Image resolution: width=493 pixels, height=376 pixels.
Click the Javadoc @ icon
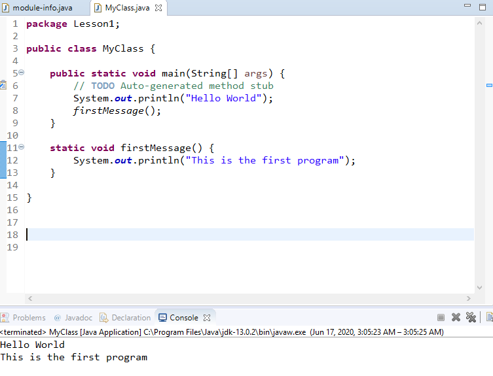57,318
